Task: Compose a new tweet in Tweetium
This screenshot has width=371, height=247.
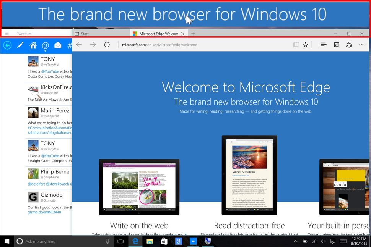Action: [x=20, y=45]
